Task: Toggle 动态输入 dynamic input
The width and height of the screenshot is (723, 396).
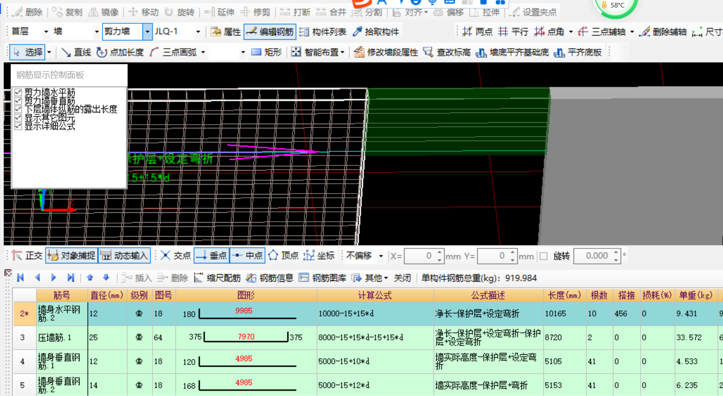Action: [125, 255]
